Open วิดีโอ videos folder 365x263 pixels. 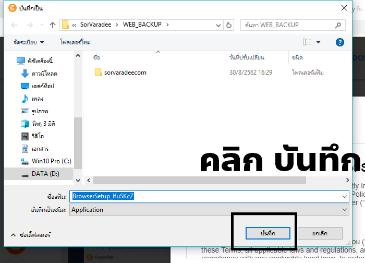pos(32,136)
